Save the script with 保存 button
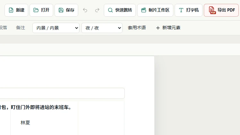Screen dimensions: 240x135 click(66, 10)
